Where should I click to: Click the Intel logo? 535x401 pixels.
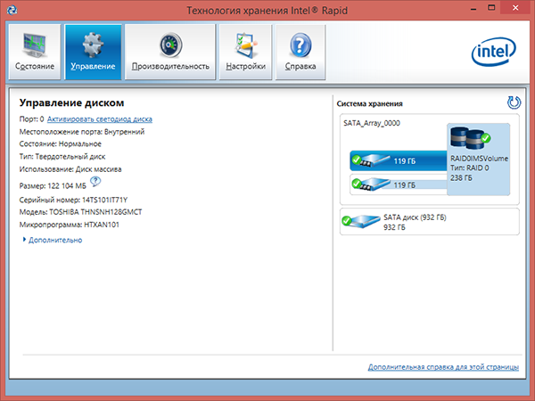pyautogui.click(x=494, y=51)
